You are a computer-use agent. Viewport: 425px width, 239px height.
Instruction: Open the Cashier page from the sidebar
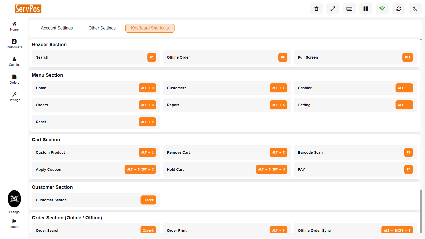[x=14, y=62]
